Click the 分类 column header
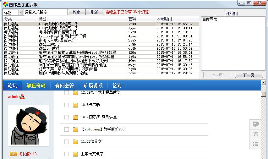This screenshot has width=268, height=159. pyautogui.click(x=20, y=19)
